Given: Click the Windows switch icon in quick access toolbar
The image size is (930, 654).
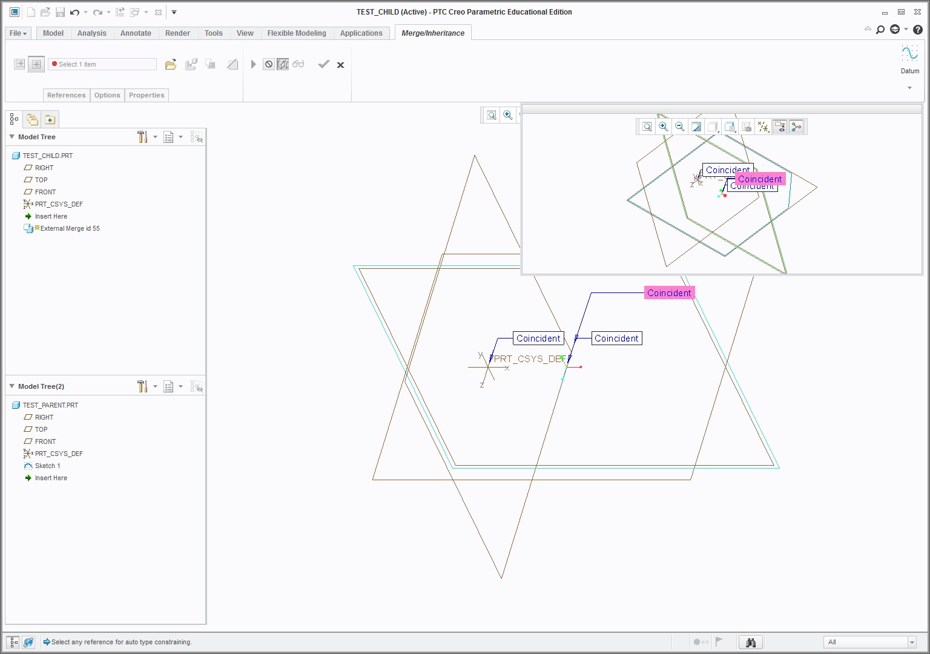Looking at the screenshot, I should (x=134, y=12).
